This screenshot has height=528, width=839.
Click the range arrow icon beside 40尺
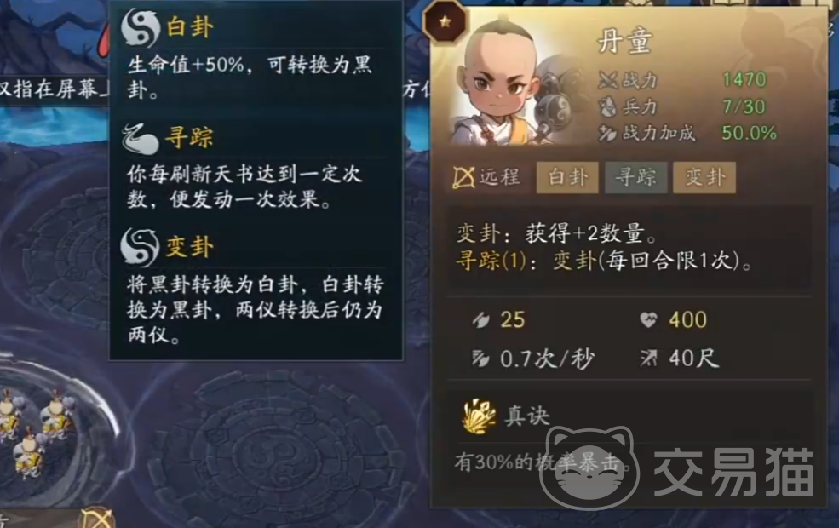pyautogui.click(x=648, y=358)
